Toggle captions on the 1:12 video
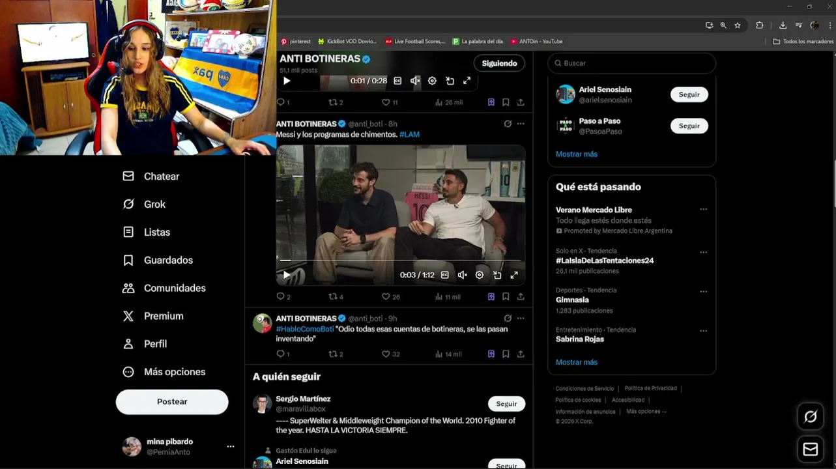Image resolution: width=836 pixels, height=469 pixels. click(445, 275)
